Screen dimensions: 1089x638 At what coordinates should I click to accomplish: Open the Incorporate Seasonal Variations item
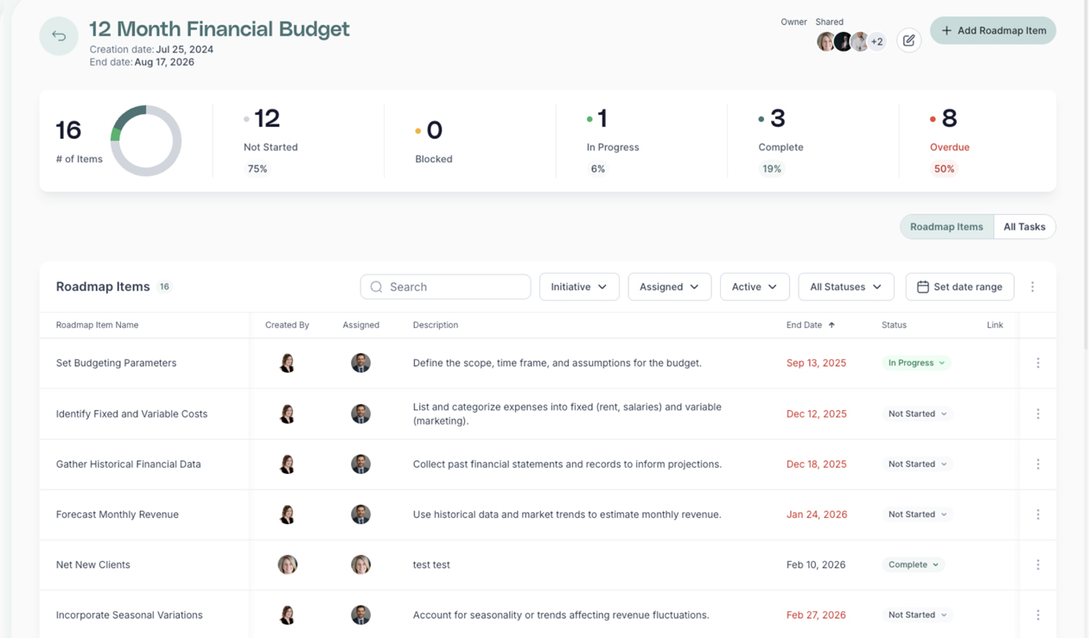[x=129, y=616]
